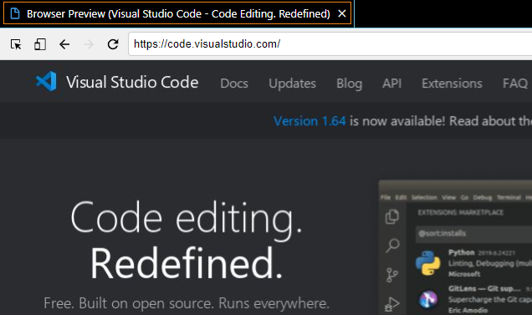Follow the Version 1.64 link
Image resolution: width=532 pixels, height=315 pixels.
[x=309, y=121]
